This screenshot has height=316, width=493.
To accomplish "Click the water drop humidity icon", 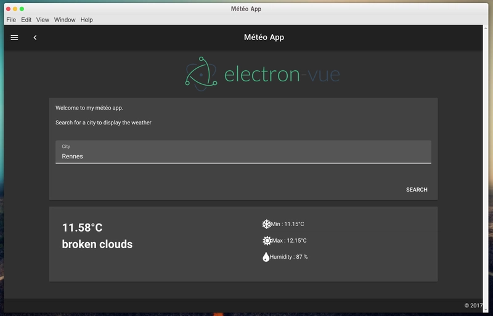I will (266, 257).
